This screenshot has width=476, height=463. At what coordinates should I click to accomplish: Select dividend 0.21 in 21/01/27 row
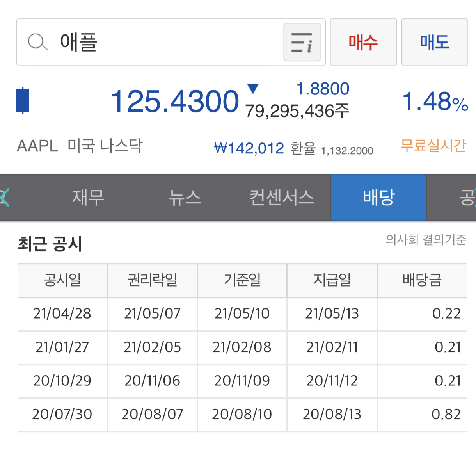click(448, 347)
